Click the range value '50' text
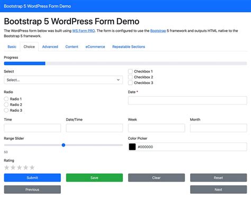The image size is (251, 198). pyautogui.click(x=6, y=152)
